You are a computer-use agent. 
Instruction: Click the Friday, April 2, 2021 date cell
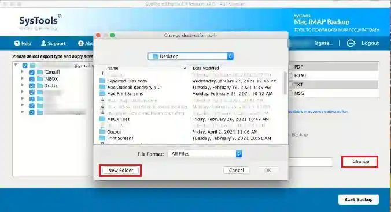click(225, 132)
